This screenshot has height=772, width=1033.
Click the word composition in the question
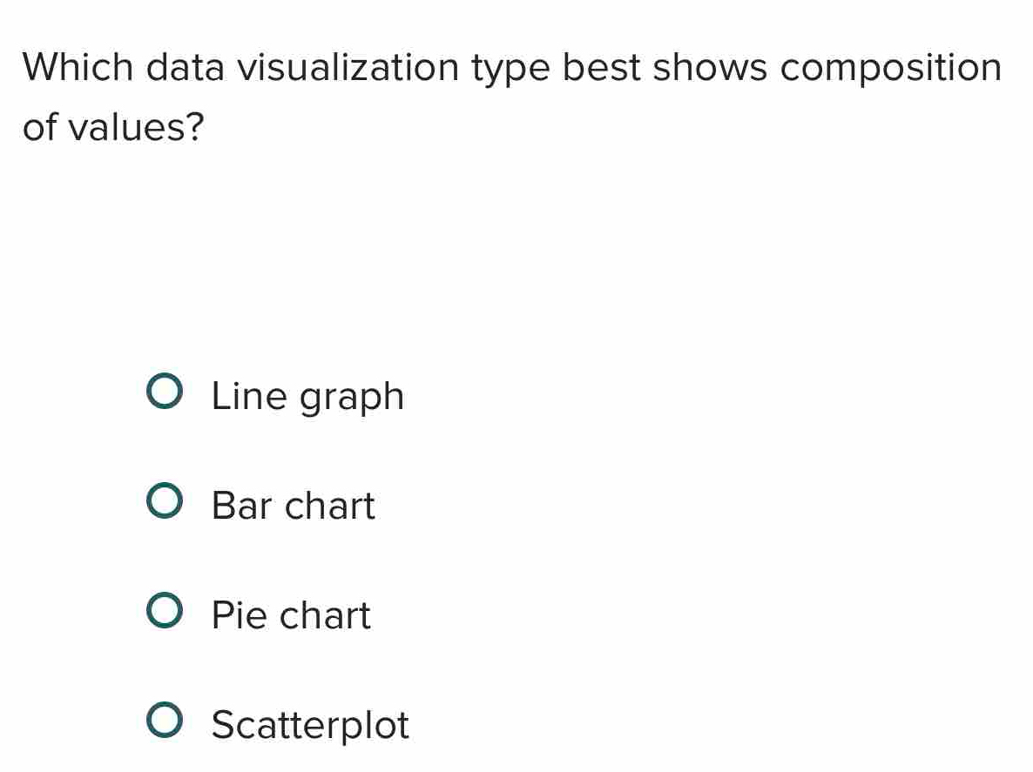[888, 68]
